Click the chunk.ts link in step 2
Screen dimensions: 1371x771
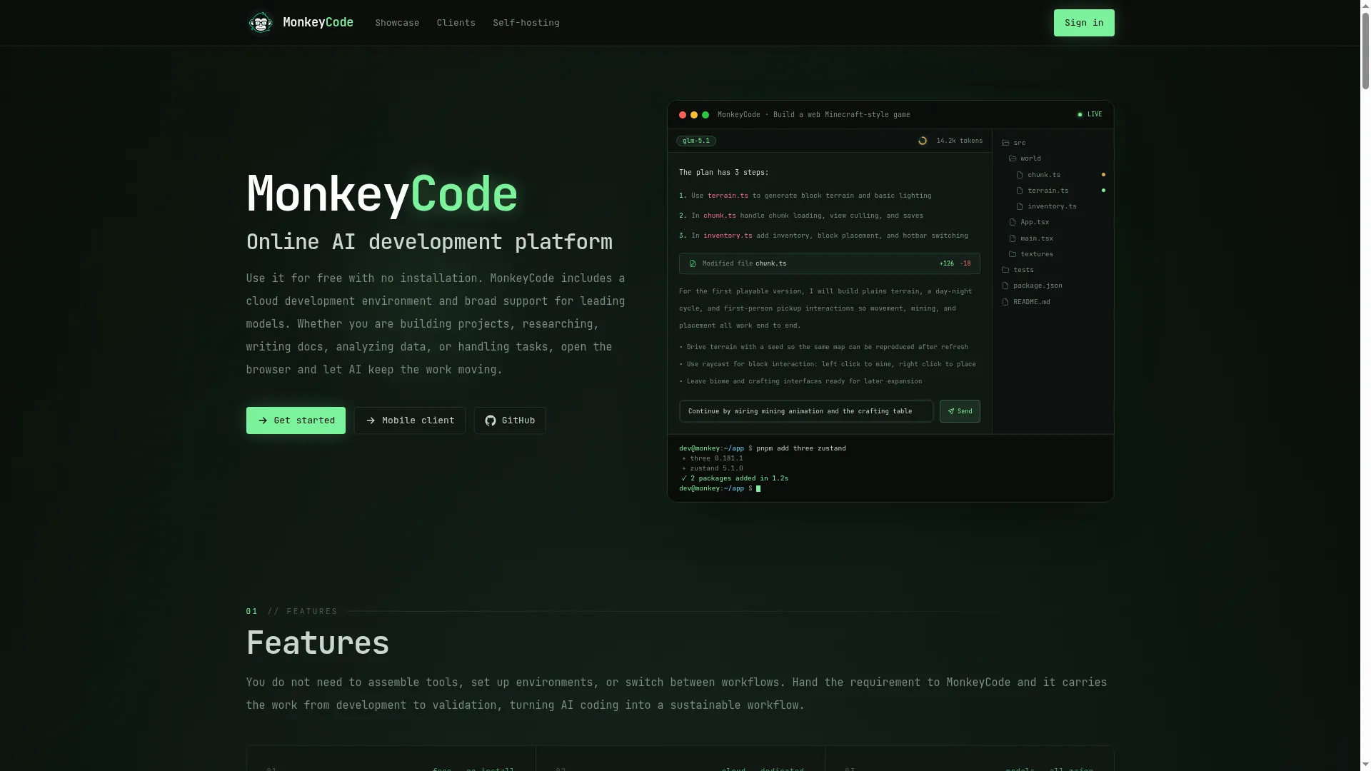(719, 216)
